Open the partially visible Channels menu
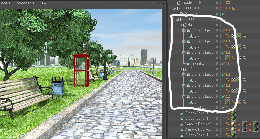The image size is (260, 139). (5, 3)
